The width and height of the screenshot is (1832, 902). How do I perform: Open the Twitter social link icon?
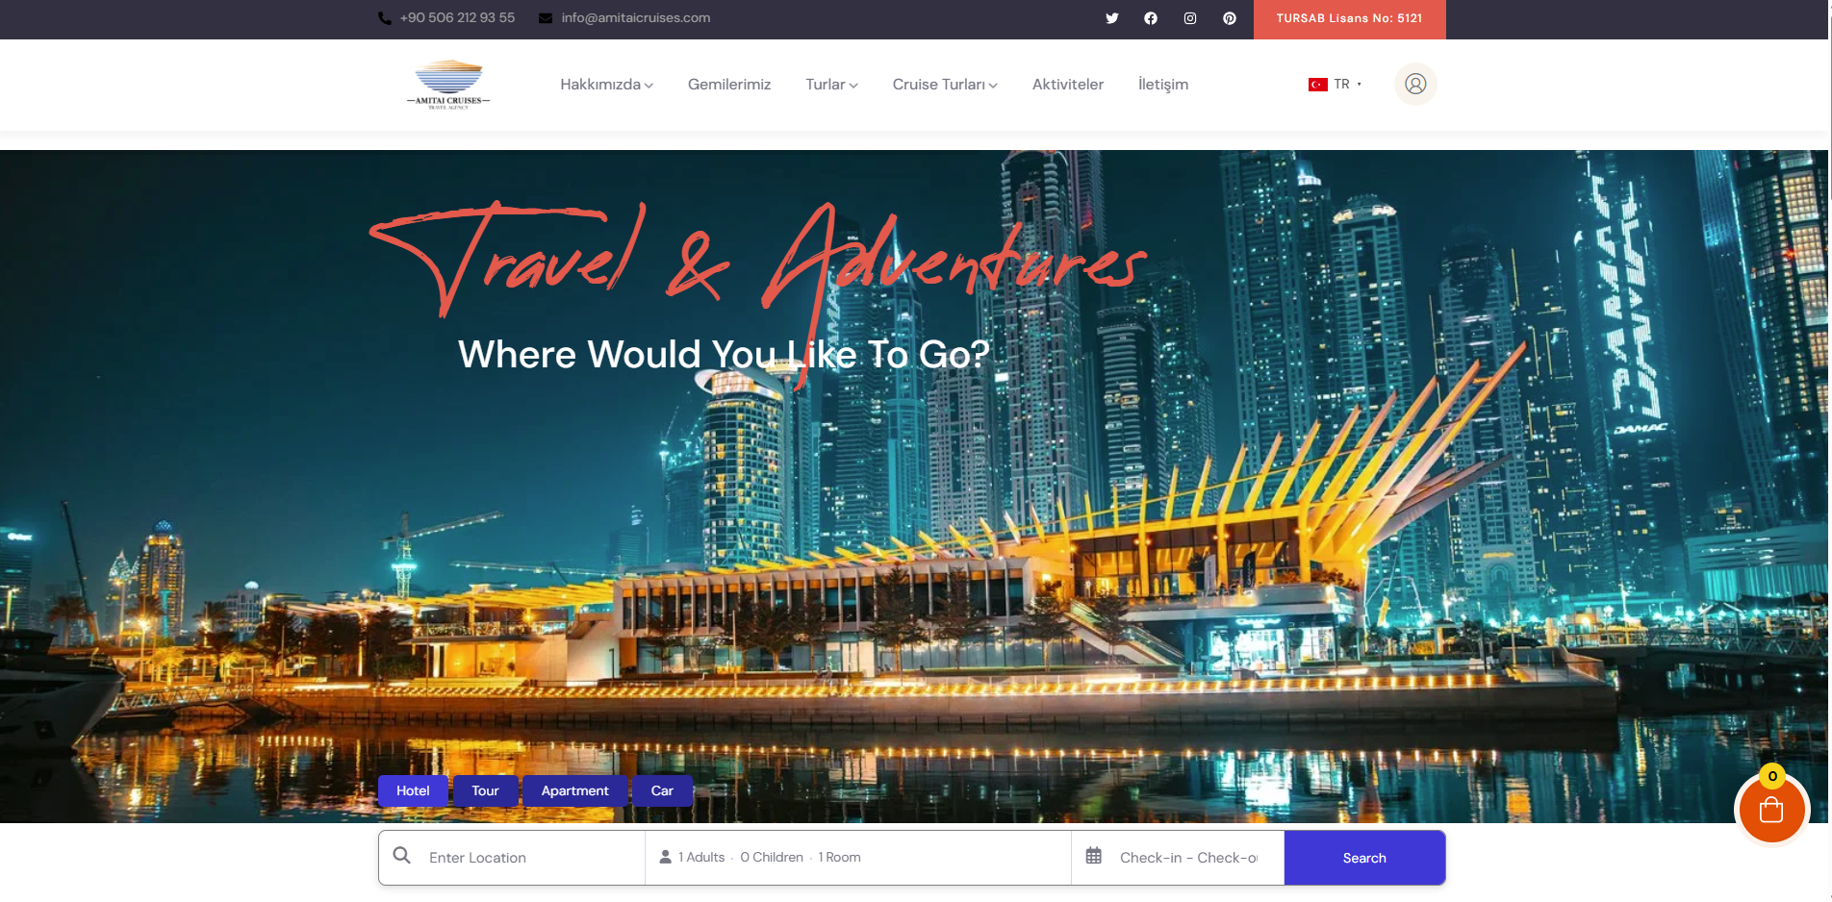tap(1111, 18)
